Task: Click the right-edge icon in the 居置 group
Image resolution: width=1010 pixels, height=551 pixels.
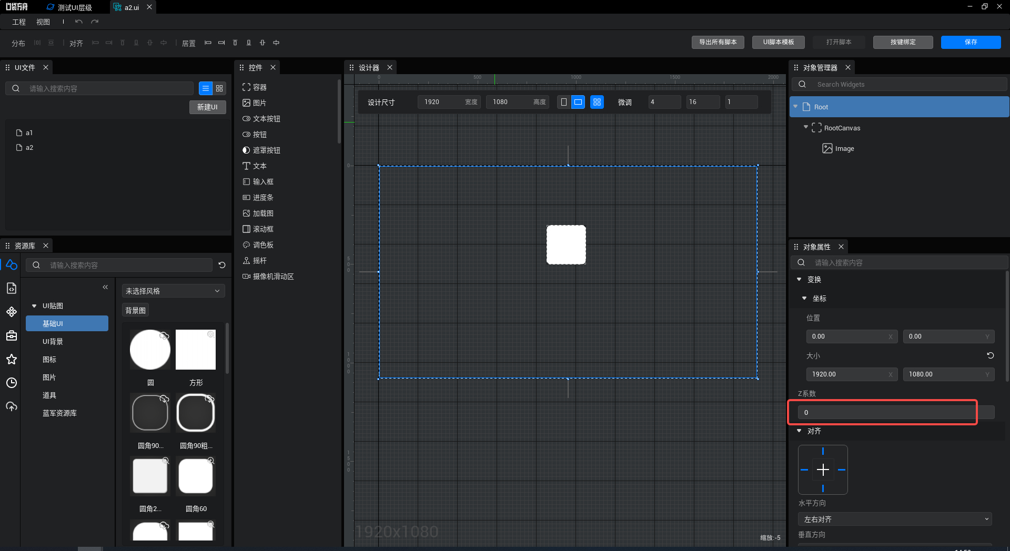Action: pyautogui.click(x=221, y=43)
